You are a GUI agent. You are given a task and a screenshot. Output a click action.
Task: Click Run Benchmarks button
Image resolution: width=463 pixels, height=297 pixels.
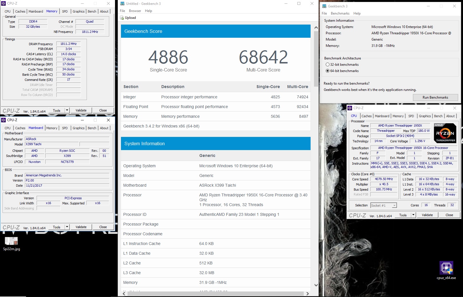click(435, 97)
